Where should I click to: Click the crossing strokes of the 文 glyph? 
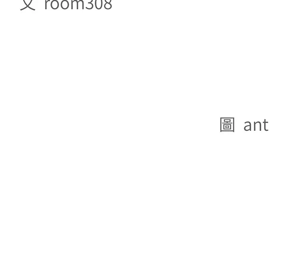click(28, 6)
